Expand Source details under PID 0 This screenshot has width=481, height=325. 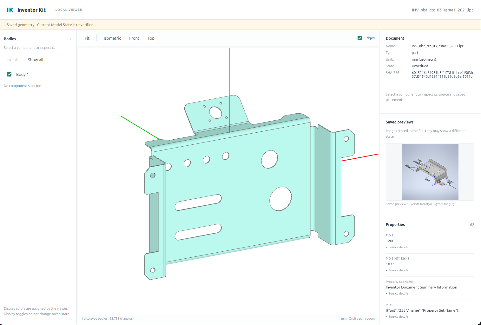[397, 317]
